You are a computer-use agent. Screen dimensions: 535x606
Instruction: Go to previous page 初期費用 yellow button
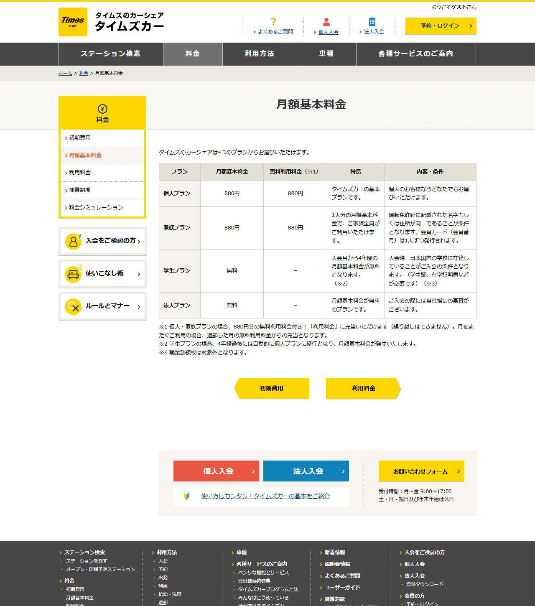point(272,388)
